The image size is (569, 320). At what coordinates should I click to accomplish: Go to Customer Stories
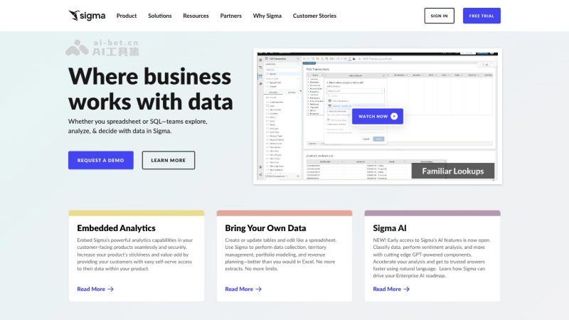click(x=314, y=16)
